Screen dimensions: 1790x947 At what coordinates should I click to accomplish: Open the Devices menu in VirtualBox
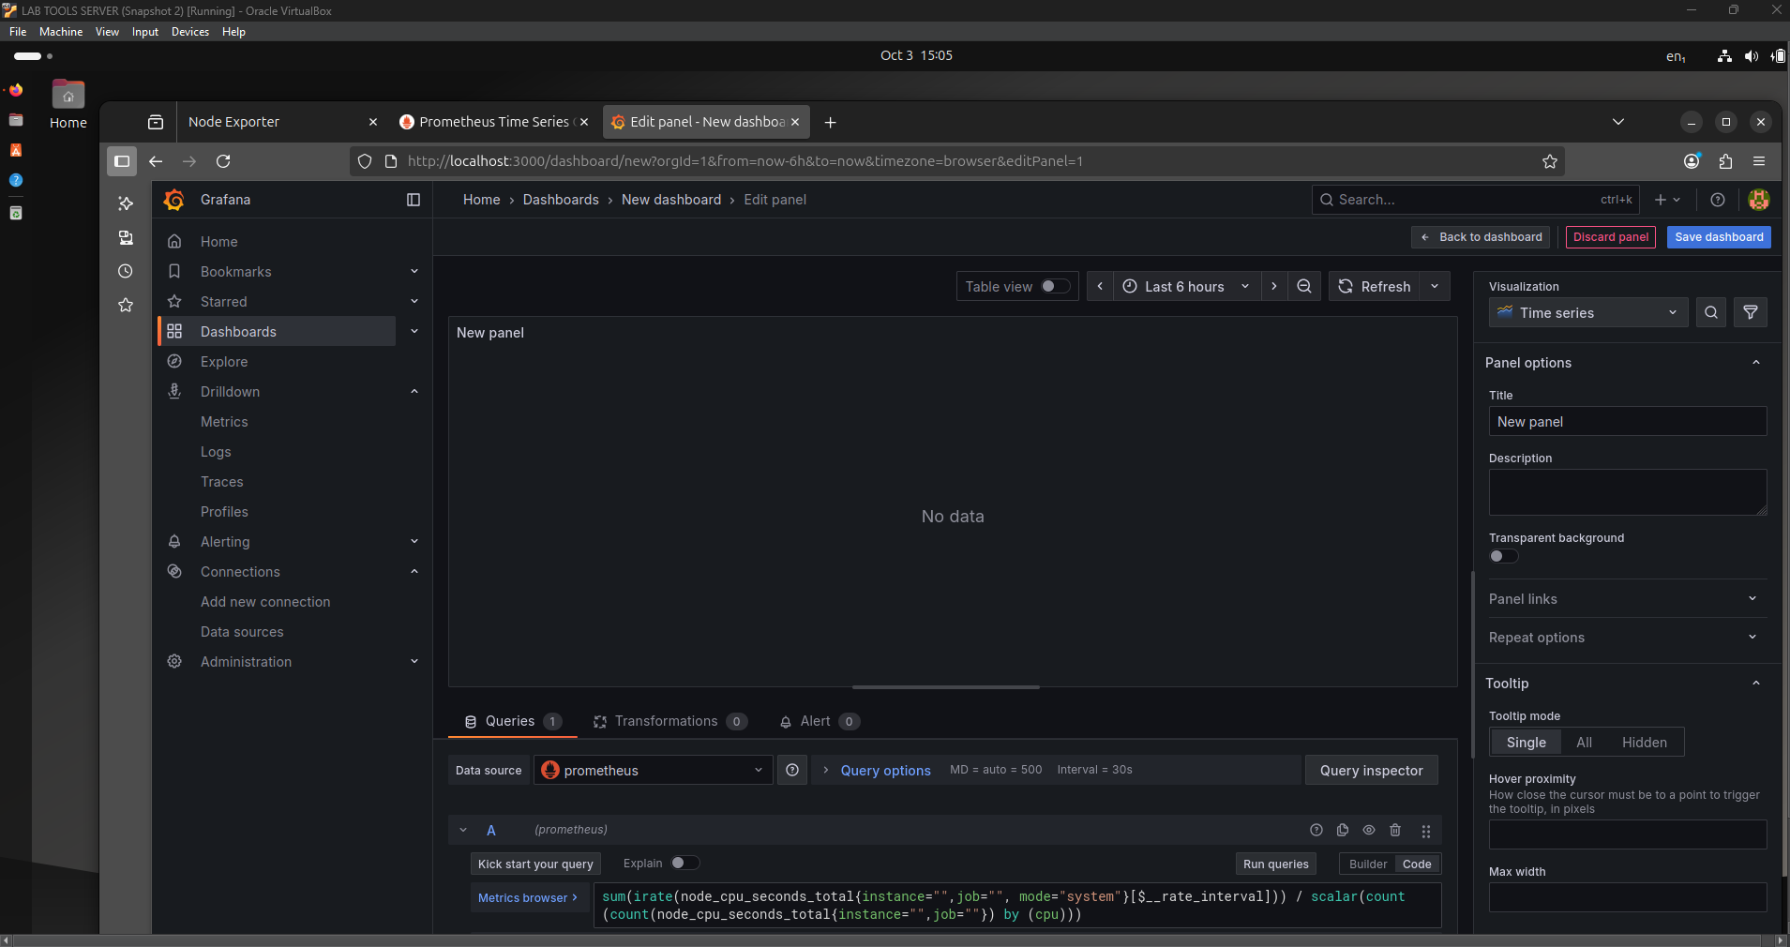click(x=190, y=32)
